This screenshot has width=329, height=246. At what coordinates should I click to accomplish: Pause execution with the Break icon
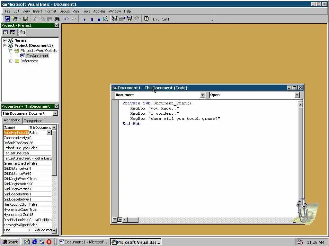pos(92,20)
